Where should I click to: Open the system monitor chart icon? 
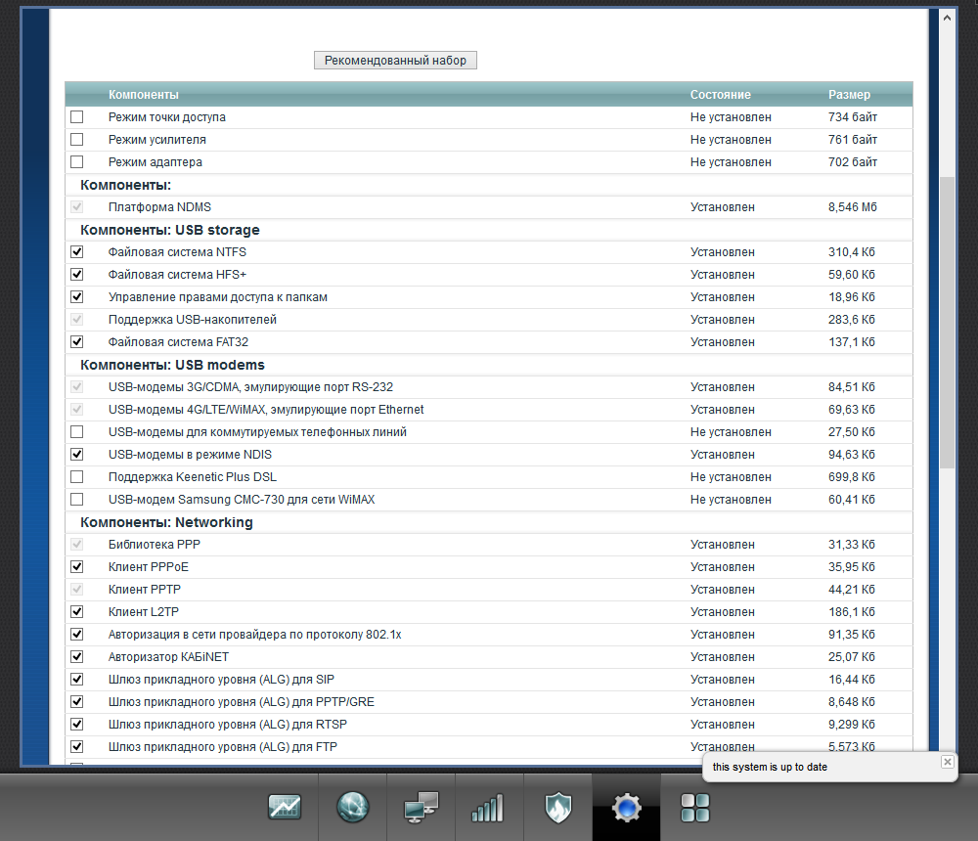point(285,808)
